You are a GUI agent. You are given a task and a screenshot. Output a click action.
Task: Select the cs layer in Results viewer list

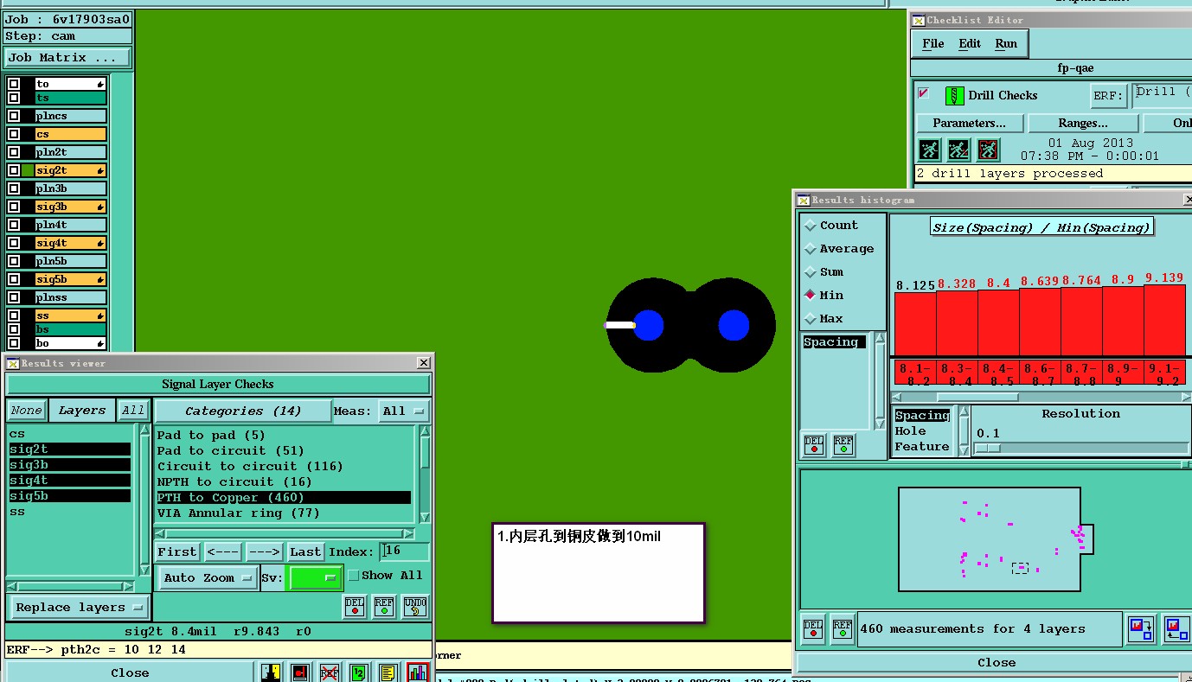[69, 434]
